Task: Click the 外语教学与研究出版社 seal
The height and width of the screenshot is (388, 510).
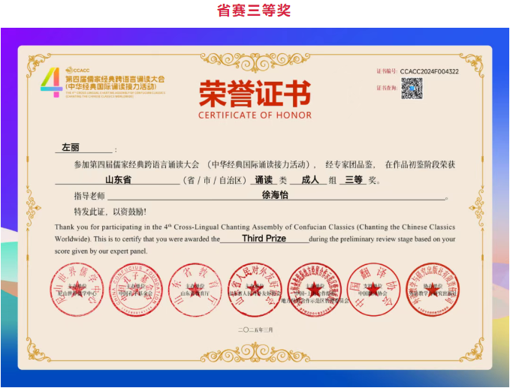Action: 433,290
